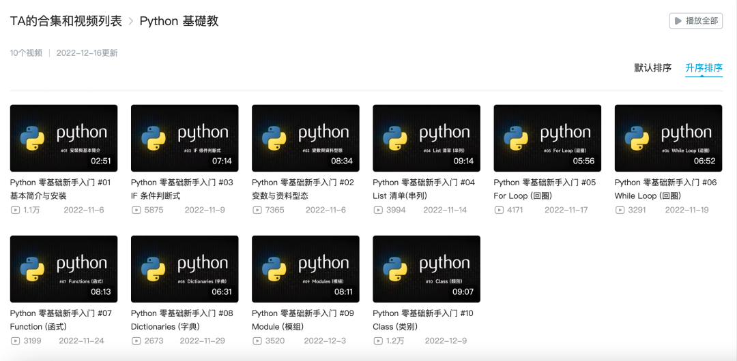The width and height of the screenshot is (737, 361).
Task: Click play-count icon beside 4171
Action: click(499, 210)
